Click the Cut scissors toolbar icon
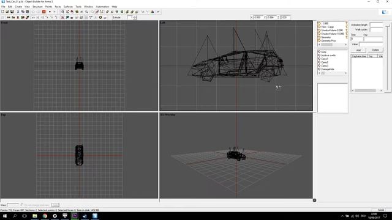Screen dimensions: 392x220 [x=18, y=12]
